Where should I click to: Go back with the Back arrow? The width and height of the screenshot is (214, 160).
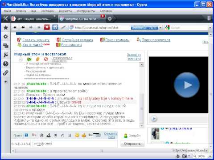[23, 27]
